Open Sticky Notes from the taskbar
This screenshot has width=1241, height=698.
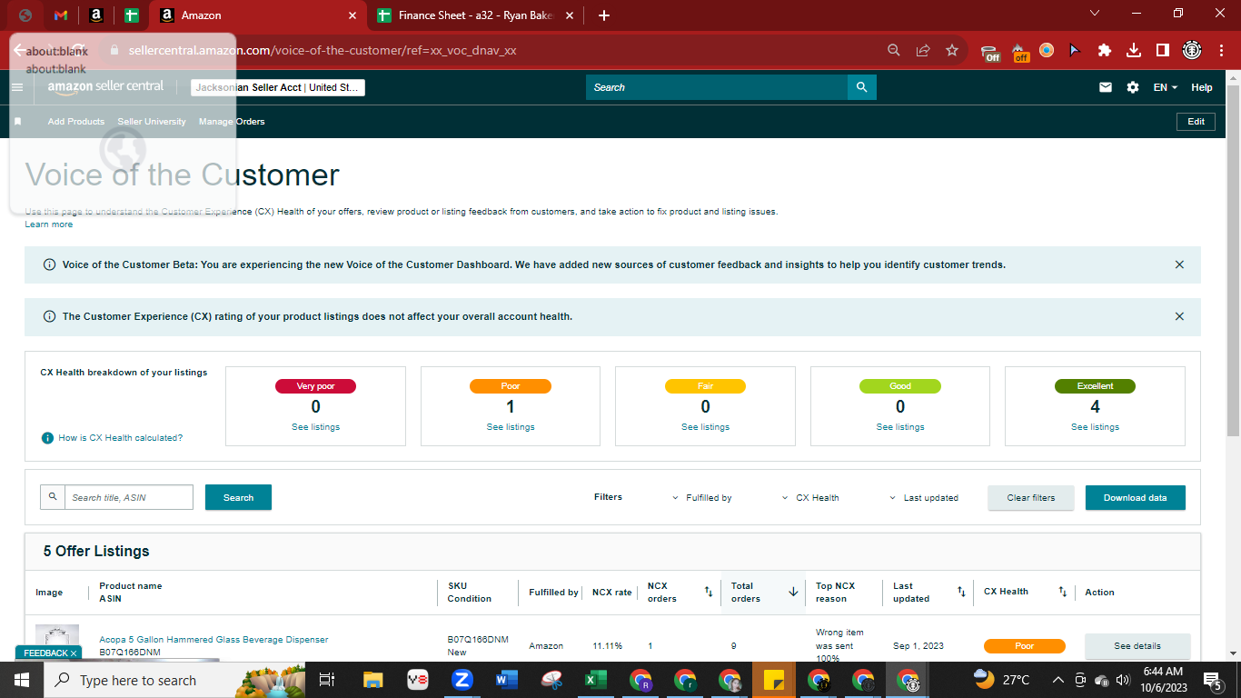coord(774,680)
